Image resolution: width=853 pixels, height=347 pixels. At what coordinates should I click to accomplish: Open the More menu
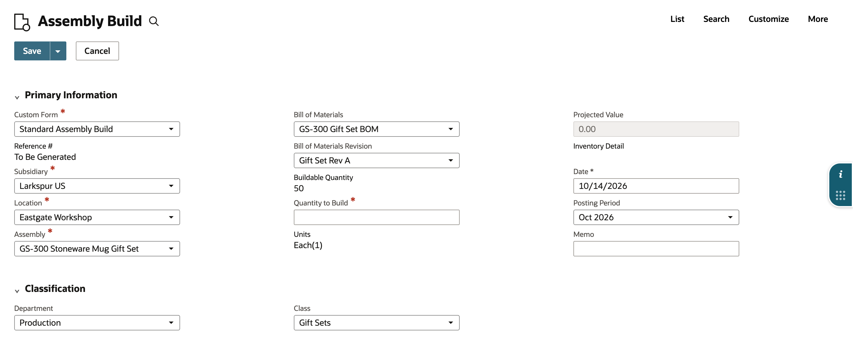click(817, 19)
